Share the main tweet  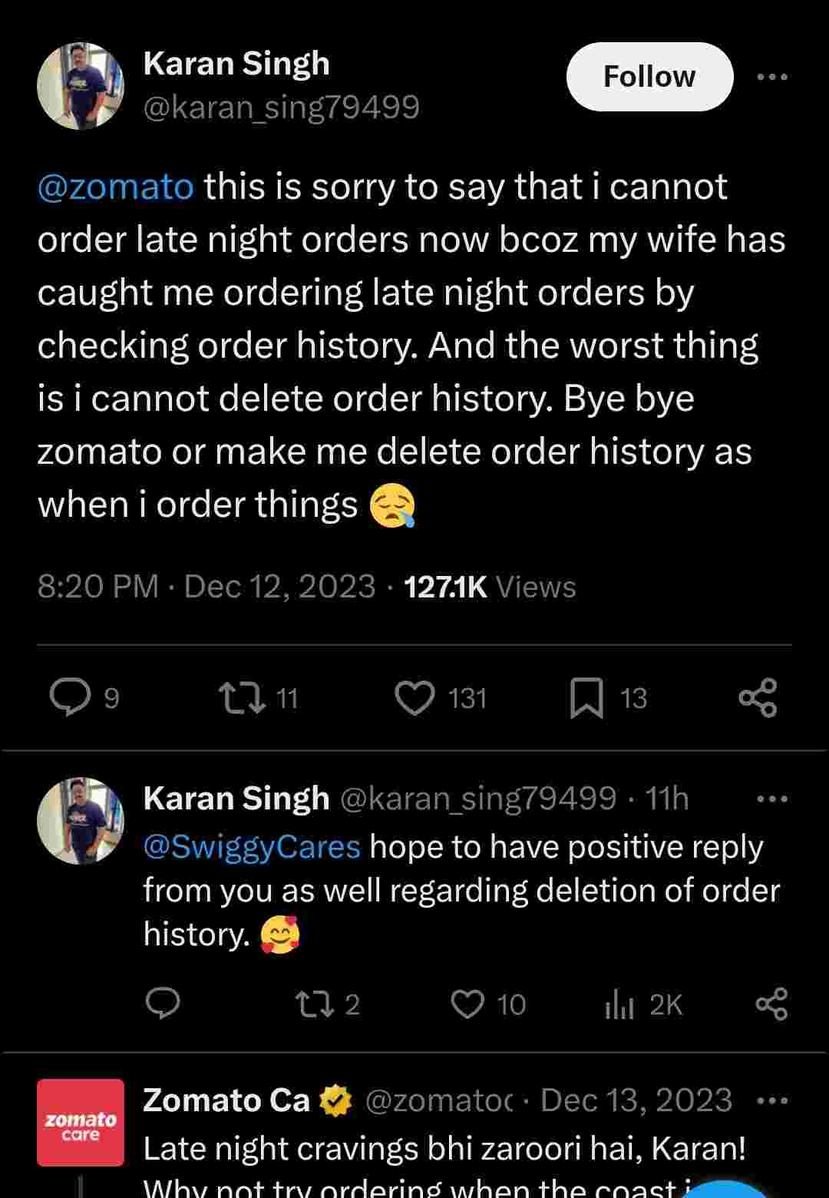[x=758, y=697]
